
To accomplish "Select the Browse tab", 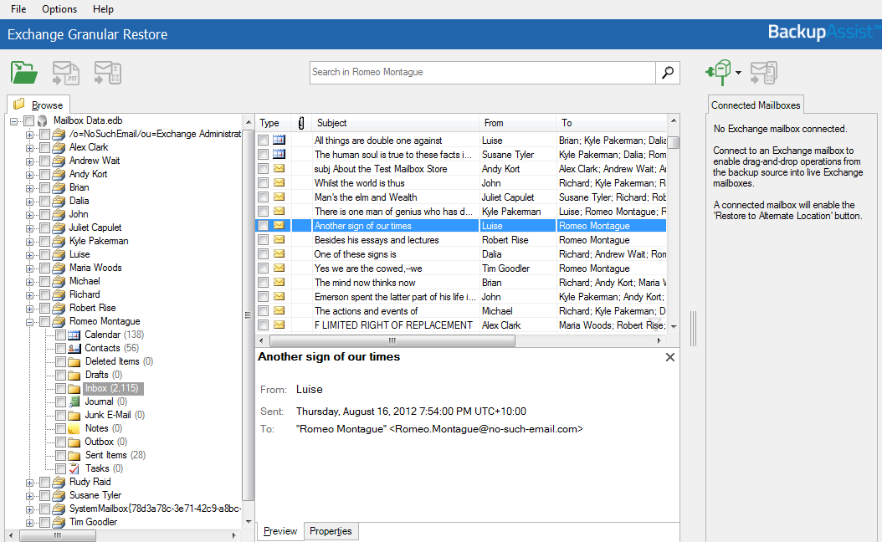I will tap(38, 105).
